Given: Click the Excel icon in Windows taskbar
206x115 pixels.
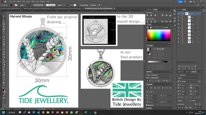Looking at the screenshot, I should (x=86, y=113).
